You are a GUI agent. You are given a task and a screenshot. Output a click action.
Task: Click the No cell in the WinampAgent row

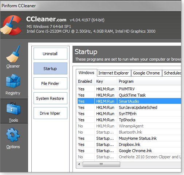click(81, 126)
